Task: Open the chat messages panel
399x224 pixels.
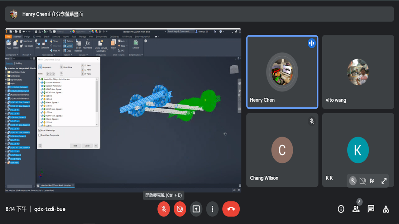Action: click(371, 209)
